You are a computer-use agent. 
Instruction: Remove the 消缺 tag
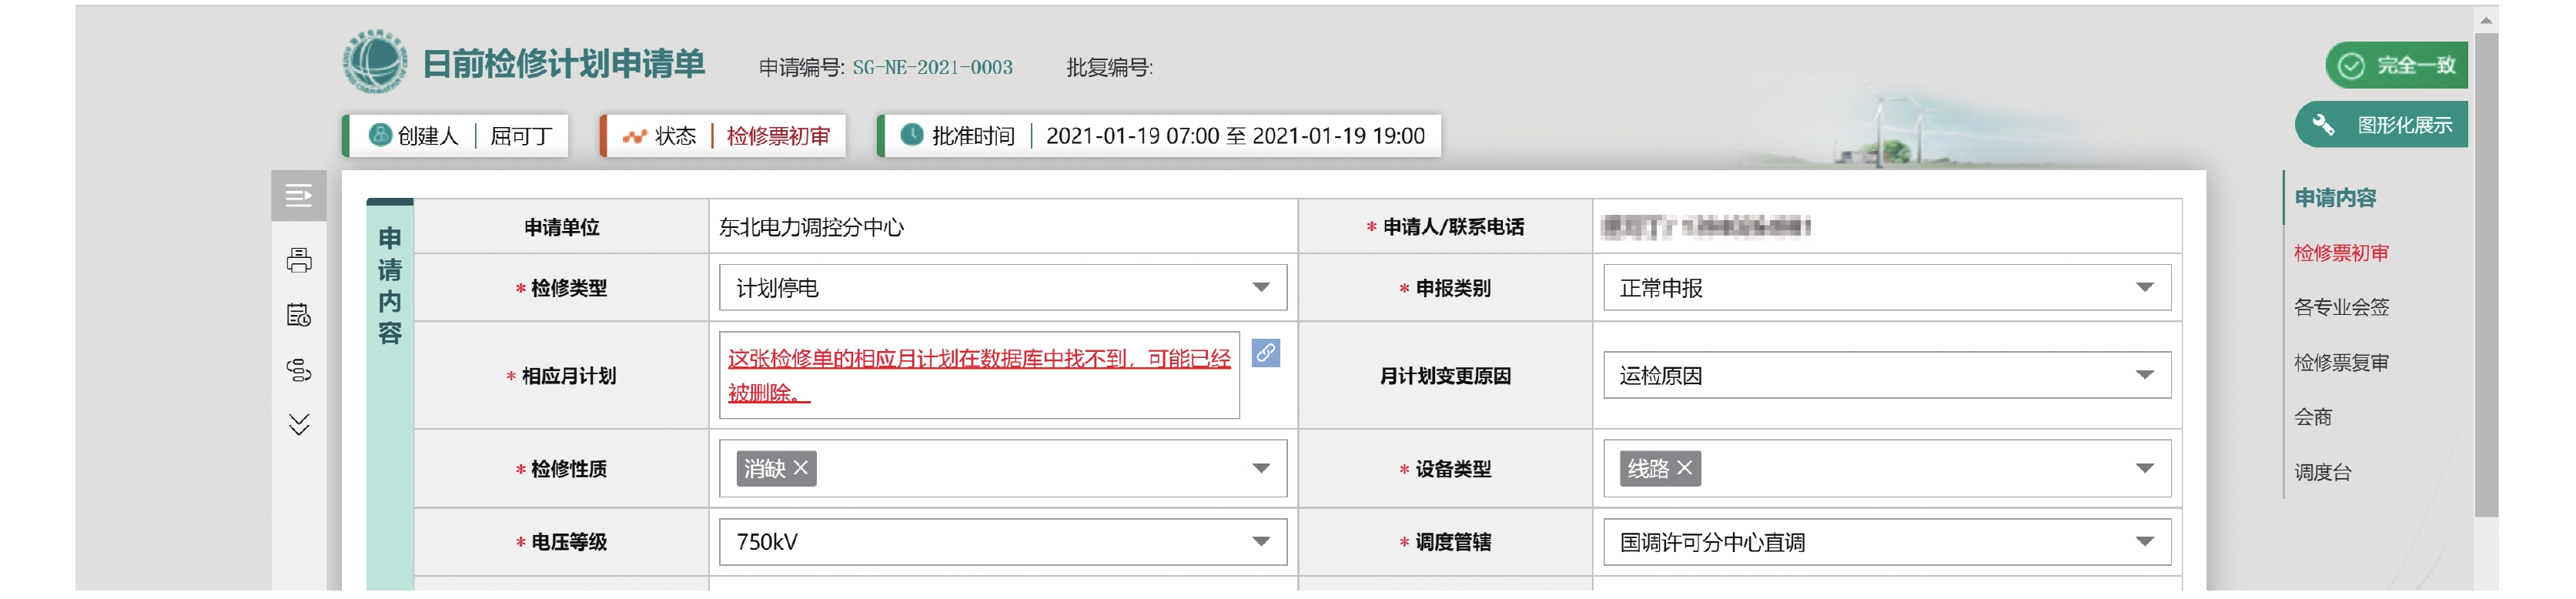pos(800,468)
